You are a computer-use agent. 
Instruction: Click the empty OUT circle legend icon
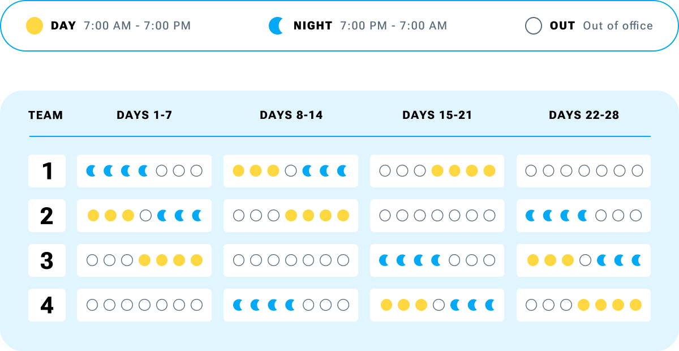coord(534,26)
